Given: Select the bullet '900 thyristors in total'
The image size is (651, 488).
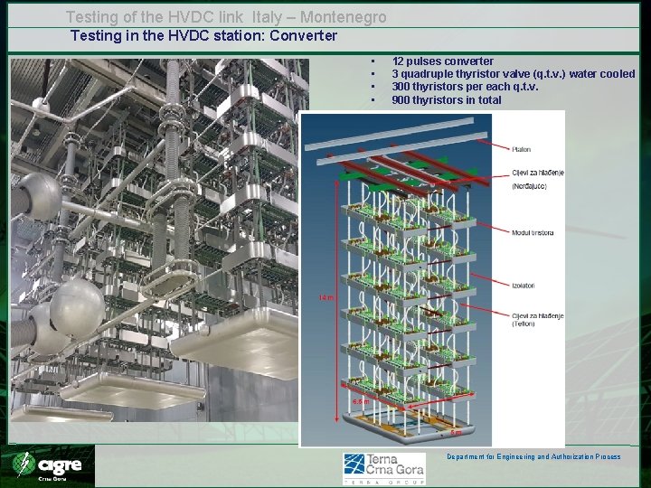Looking at the screenshot, I should 447,100.
